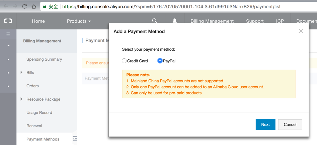317x145 pixels.
Task: Toggle the hamburger sidebar menu icon
Action: [x=8, y=34]
